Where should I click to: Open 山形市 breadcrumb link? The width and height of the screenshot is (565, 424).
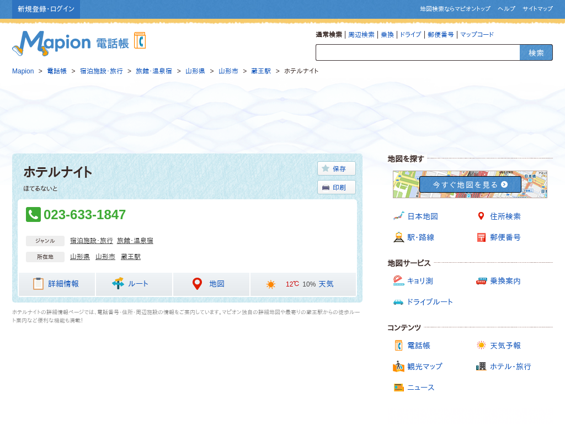(228, 71)
